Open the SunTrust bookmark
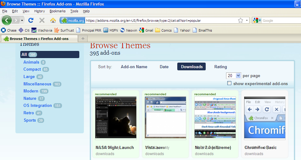The width and height of the screenshot is (301, 160). coord(64,30)
